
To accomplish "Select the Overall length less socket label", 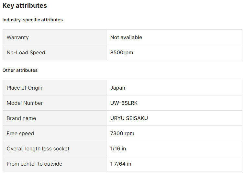I will [38, 148].
